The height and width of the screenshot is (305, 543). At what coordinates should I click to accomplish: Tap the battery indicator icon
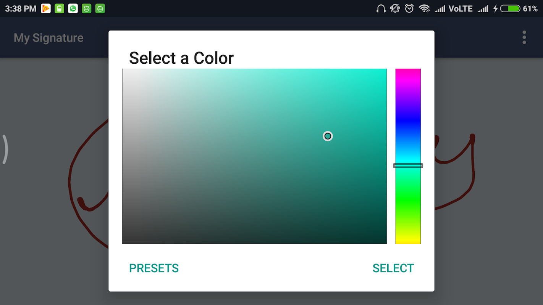point(510,8)
